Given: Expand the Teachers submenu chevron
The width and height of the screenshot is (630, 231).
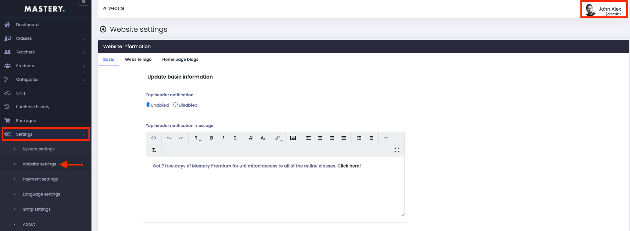Looking at the screenshot, I should (84, 52).
